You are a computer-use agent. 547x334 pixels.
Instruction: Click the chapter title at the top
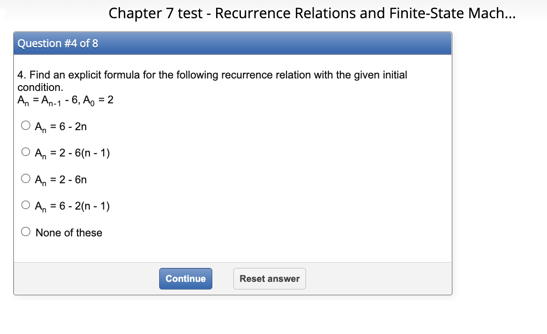[312, 13]
